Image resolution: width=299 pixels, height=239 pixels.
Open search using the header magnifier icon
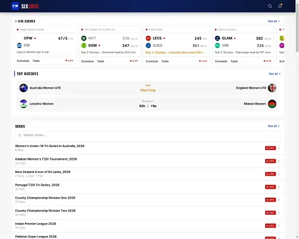click(x=270, y=6)
